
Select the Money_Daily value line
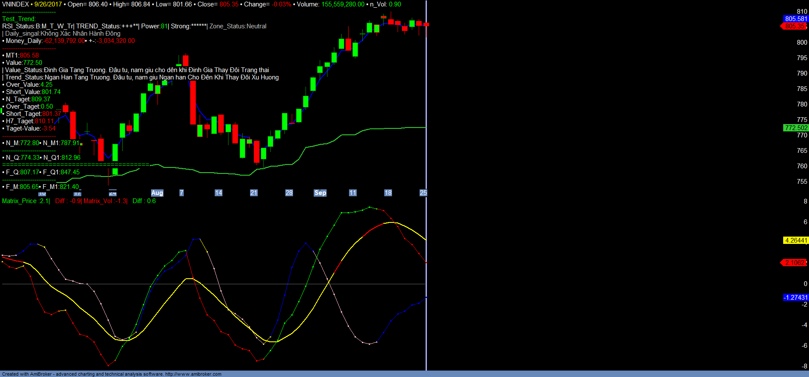(x=69, y=41)
